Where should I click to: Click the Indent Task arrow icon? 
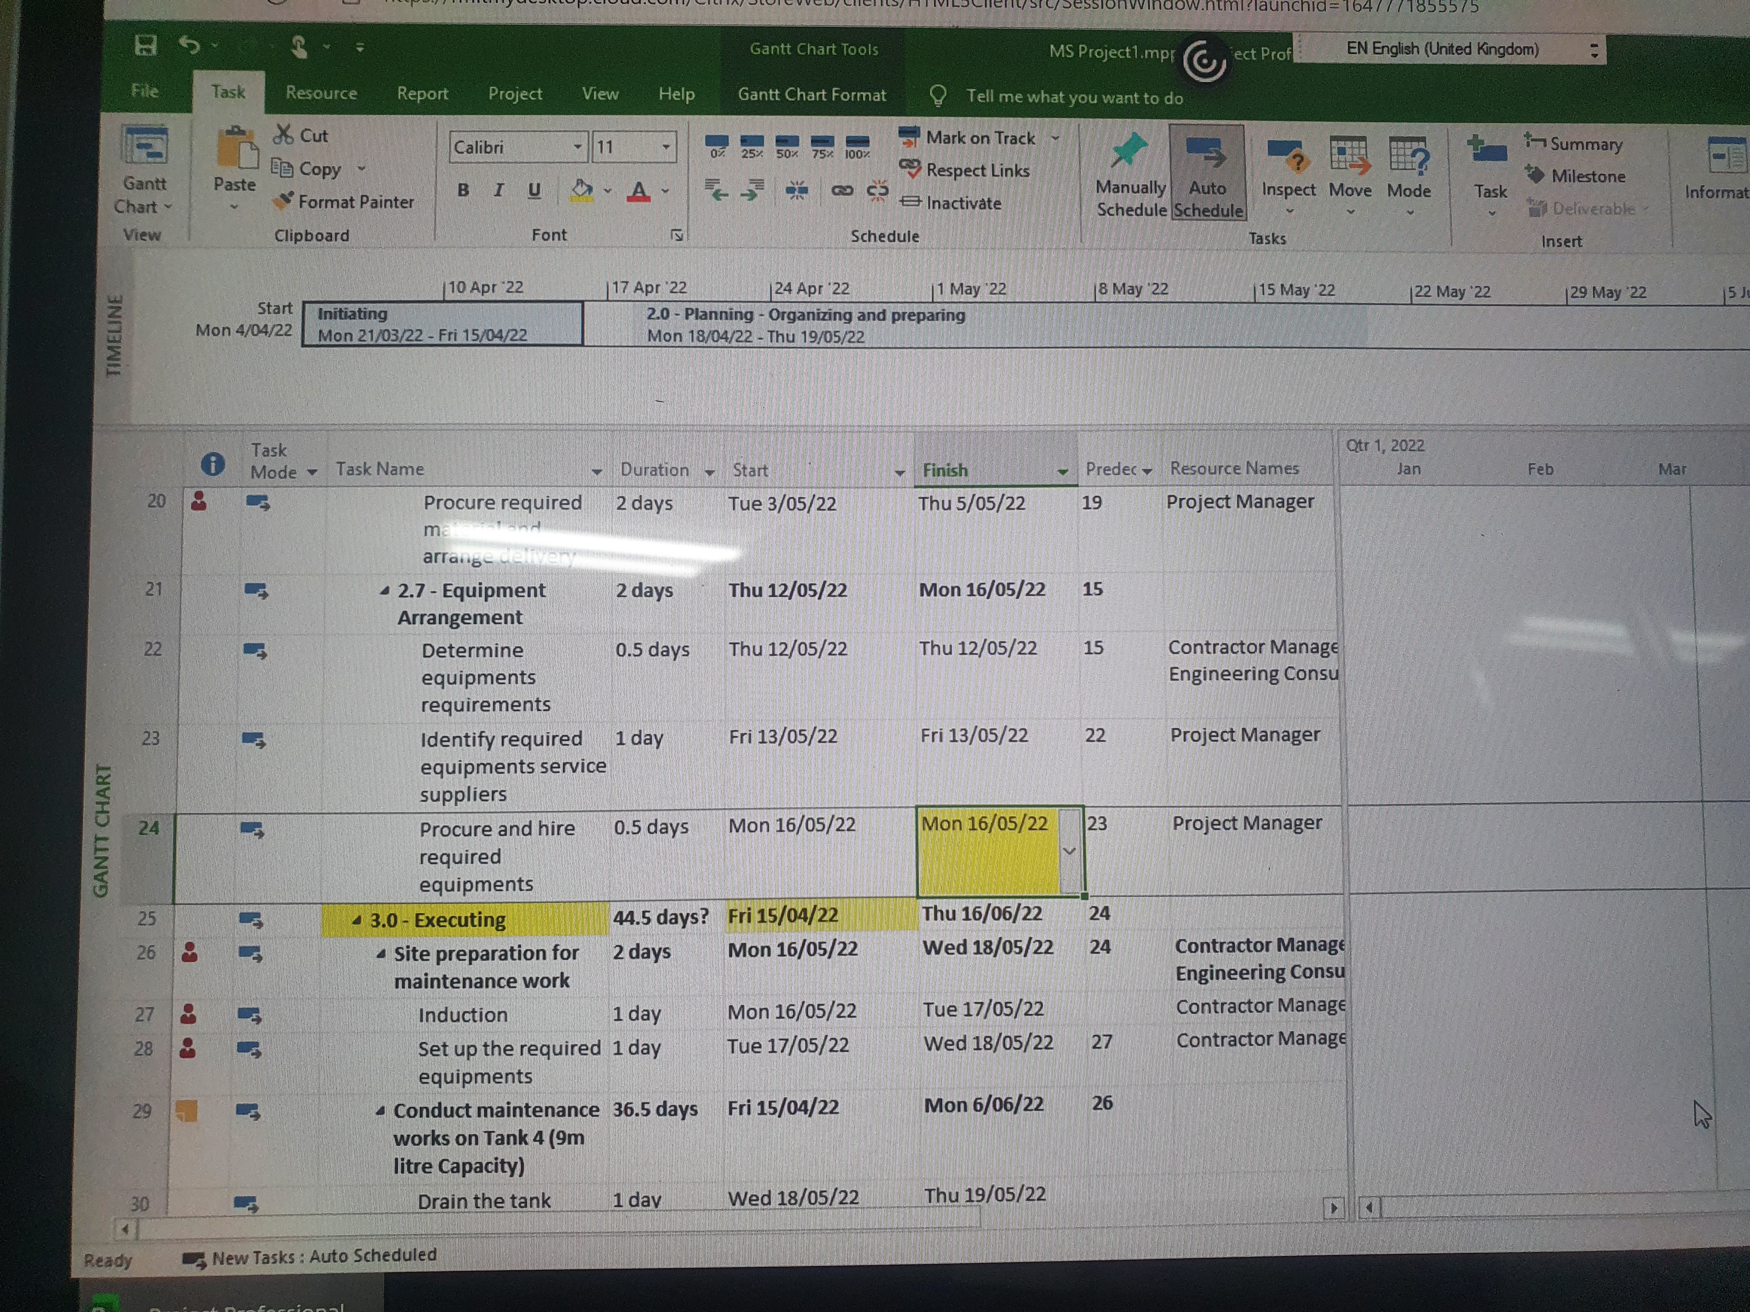[x=752, y=190]
